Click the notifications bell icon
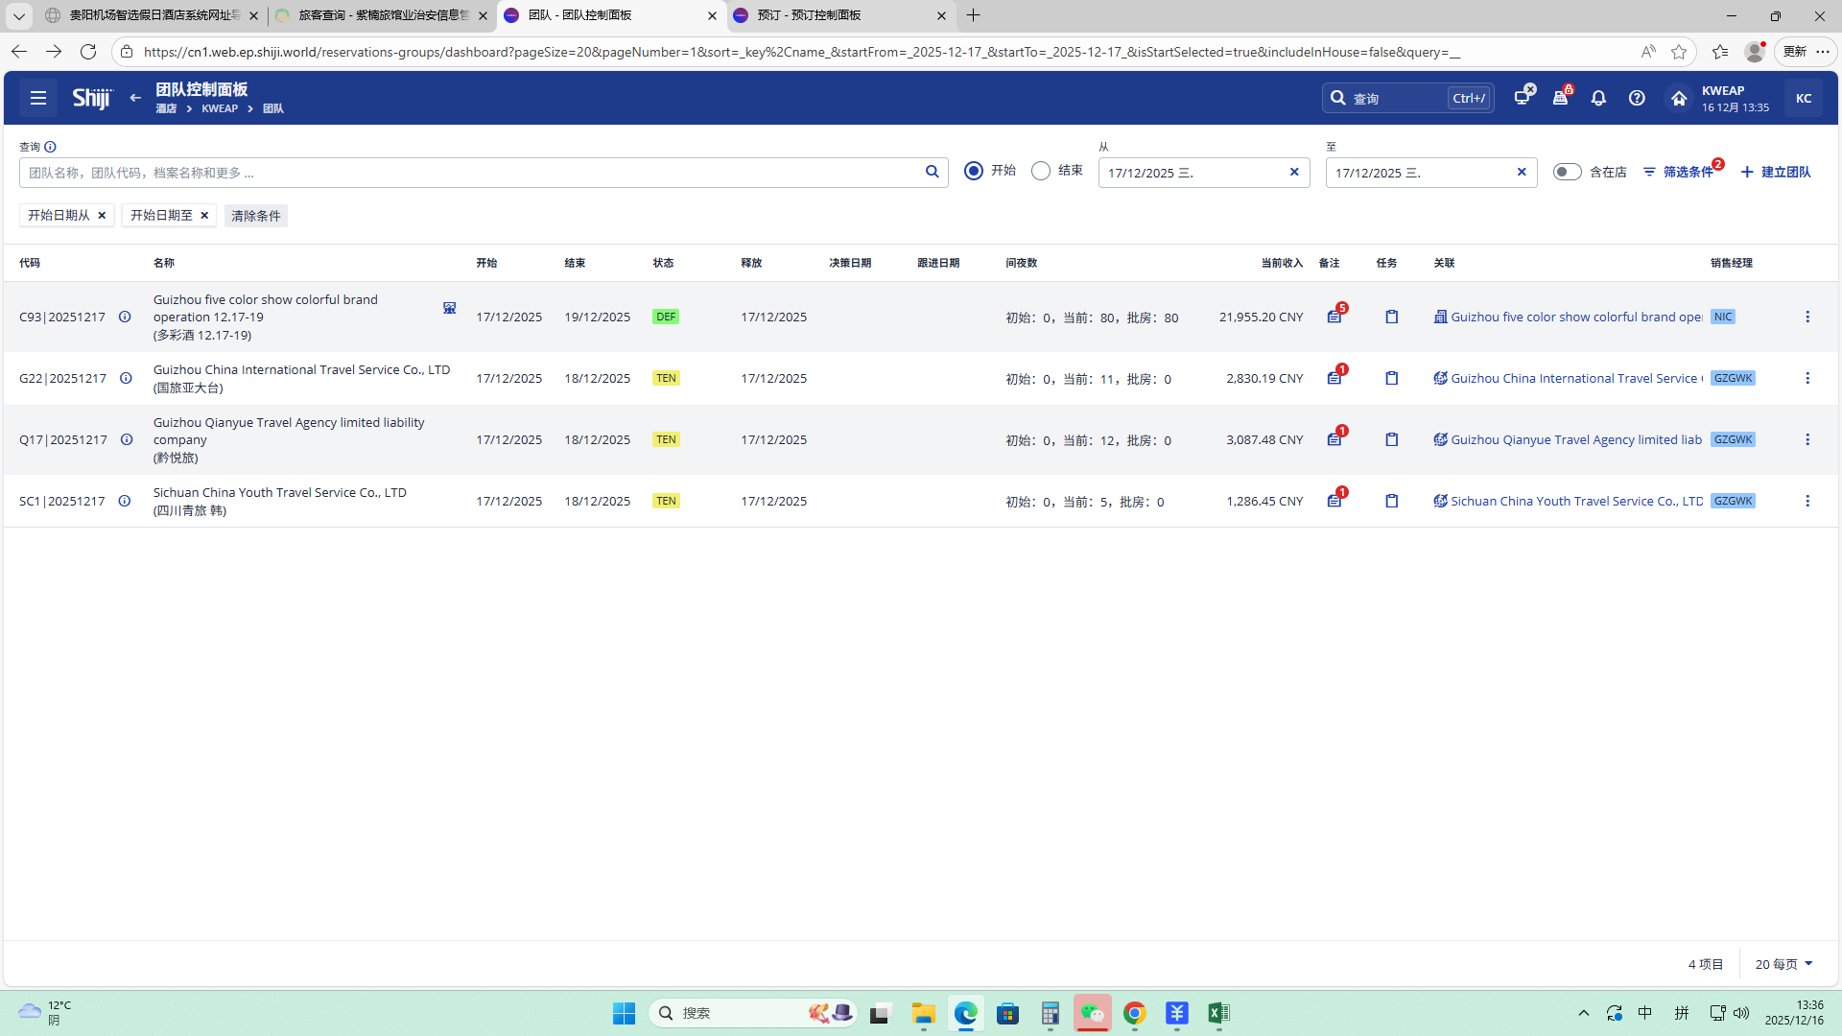Image resolution: width=1842 pixels, height=1036 pixels. click(x=1598, y=98)
